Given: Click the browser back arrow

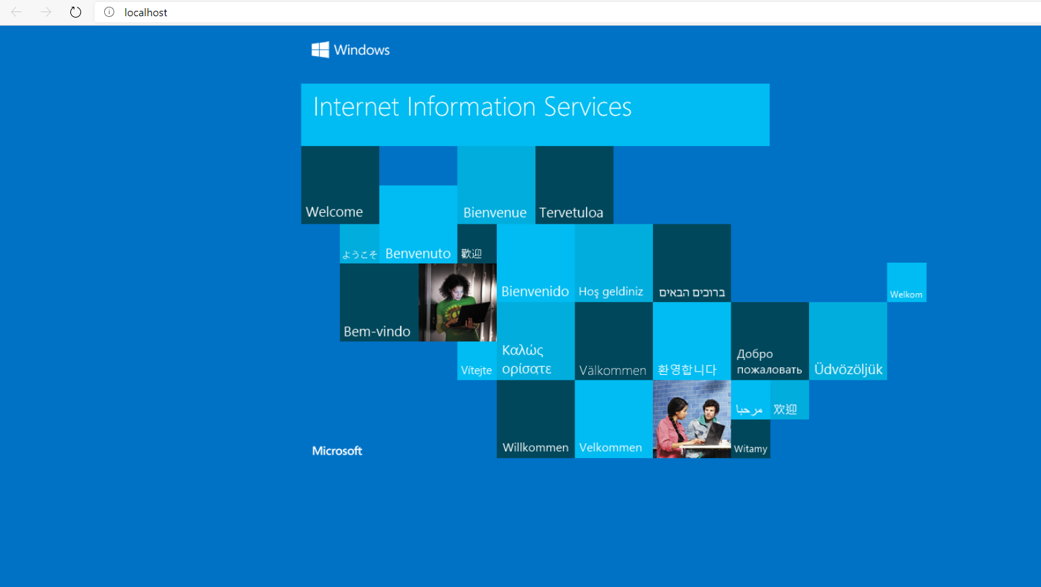Looking at the screenshot, I should [16, 12].
